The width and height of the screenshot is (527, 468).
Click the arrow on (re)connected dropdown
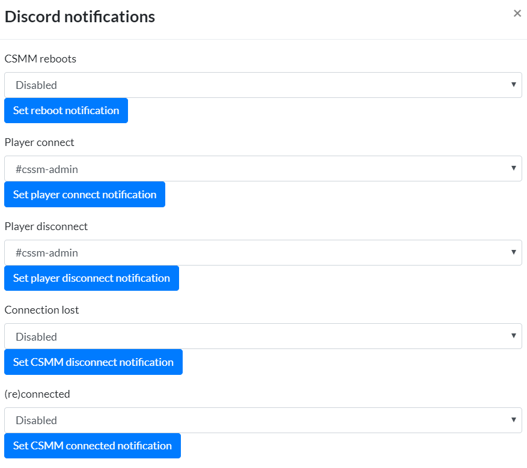pos(514,419)
